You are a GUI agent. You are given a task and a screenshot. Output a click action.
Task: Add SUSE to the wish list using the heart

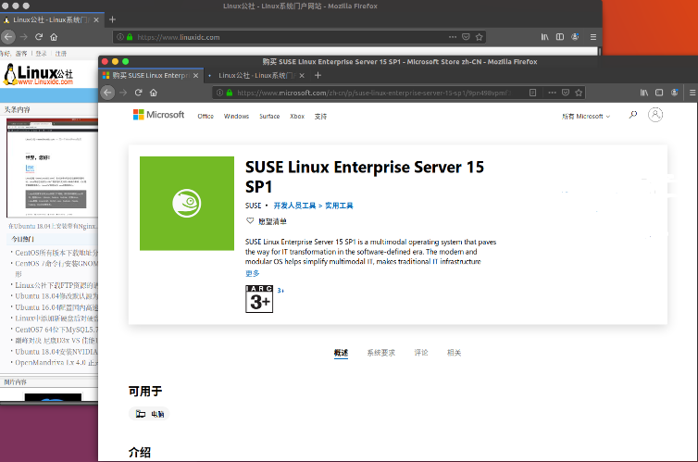[250, 220]
